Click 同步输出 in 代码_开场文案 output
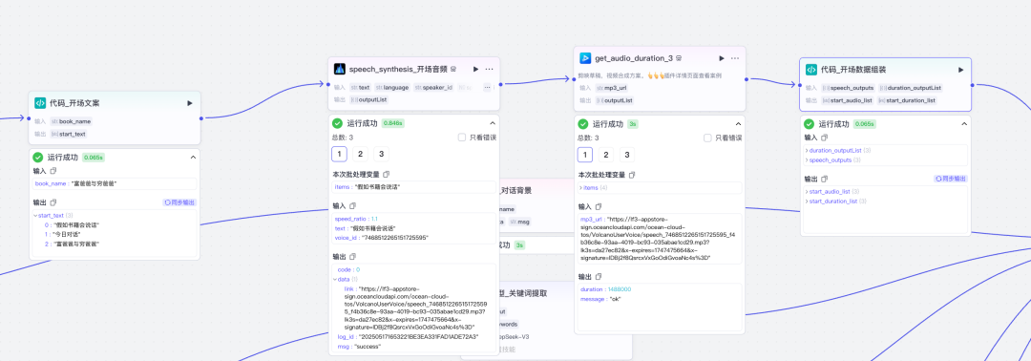This screenshot has width=1031, height=361. point(179,202)
